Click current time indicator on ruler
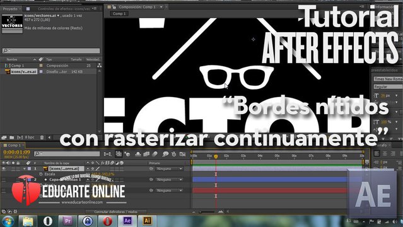Viewport: 403px width, 227px height. pos(216,156)
